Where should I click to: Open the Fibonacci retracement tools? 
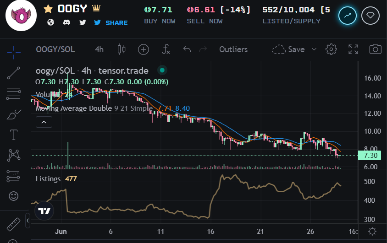[14, 93]
